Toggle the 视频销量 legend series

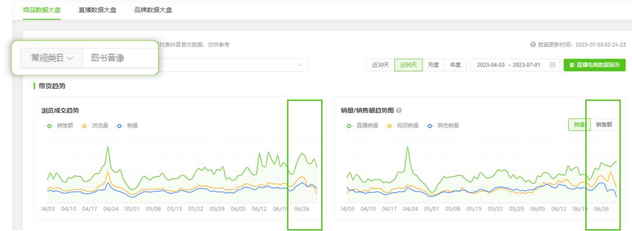tap(401, 126)
